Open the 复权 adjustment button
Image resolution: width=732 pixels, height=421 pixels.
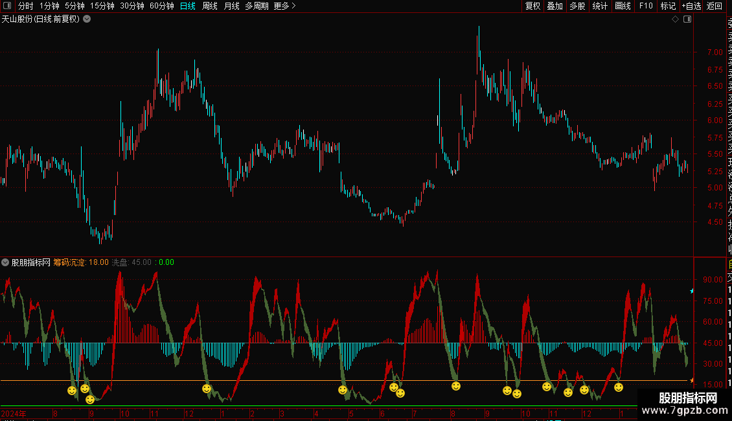coord(532,6)
